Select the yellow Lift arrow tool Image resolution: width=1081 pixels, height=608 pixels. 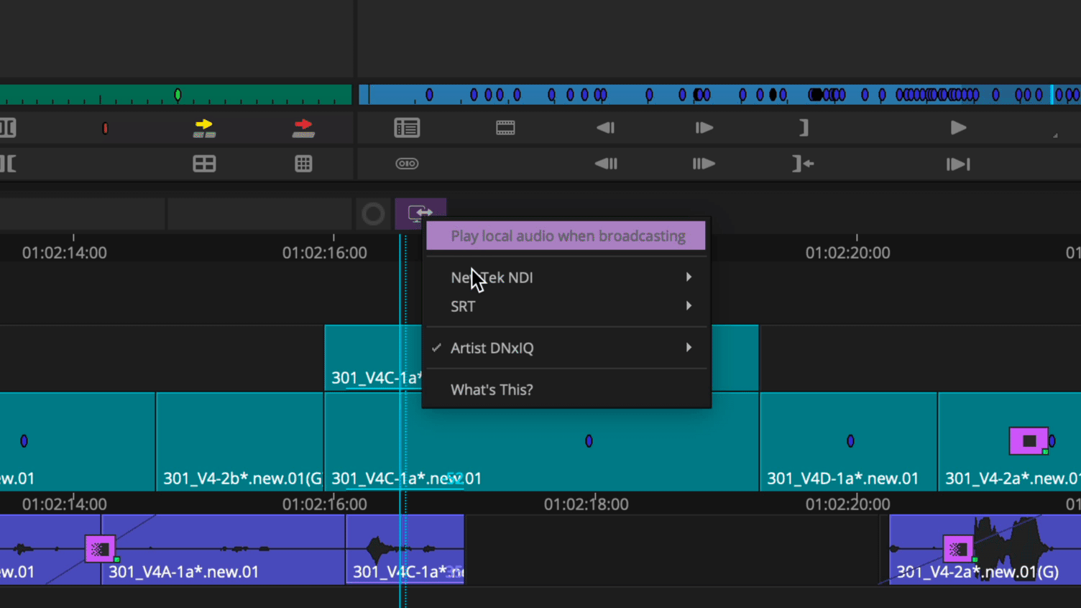pyautogui.click(x=203, y=127)
